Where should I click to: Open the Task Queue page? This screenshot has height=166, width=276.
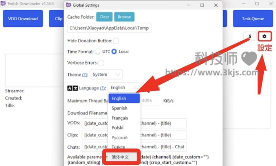[x=253, y=19]
